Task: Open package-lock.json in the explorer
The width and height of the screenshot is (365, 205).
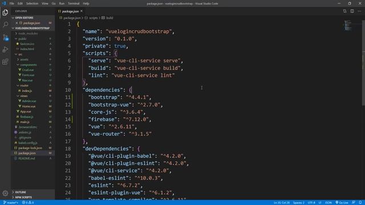Action: 33,148
